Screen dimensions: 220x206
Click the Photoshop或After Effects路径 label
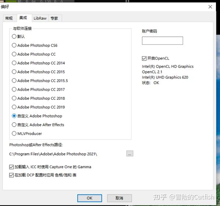36,145
